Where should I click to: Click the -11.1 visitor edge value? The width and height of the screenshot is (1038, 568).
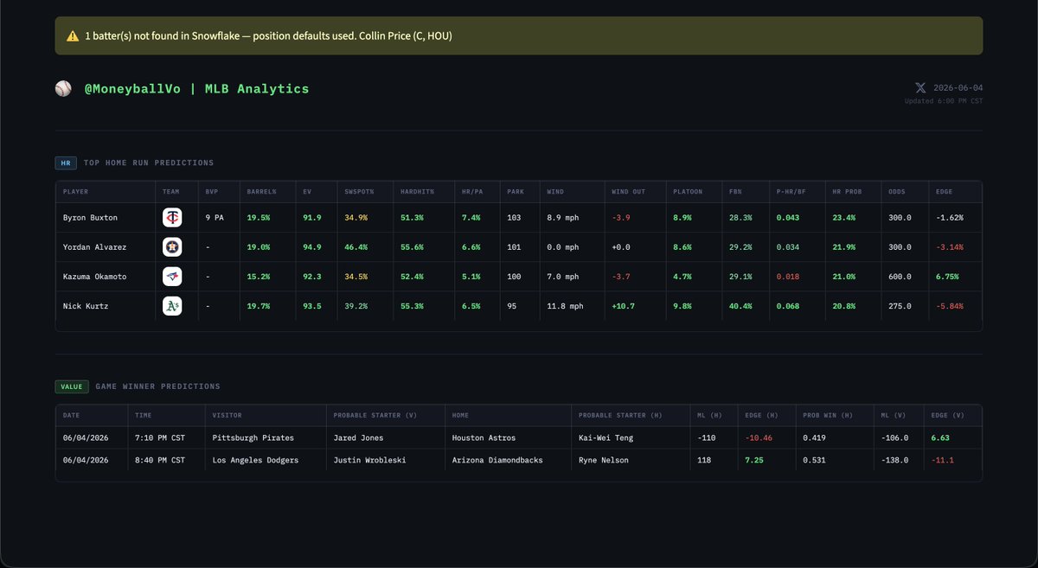[942, 460]
